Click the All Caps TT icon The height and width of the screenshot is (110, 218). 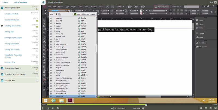pos(86,11)
